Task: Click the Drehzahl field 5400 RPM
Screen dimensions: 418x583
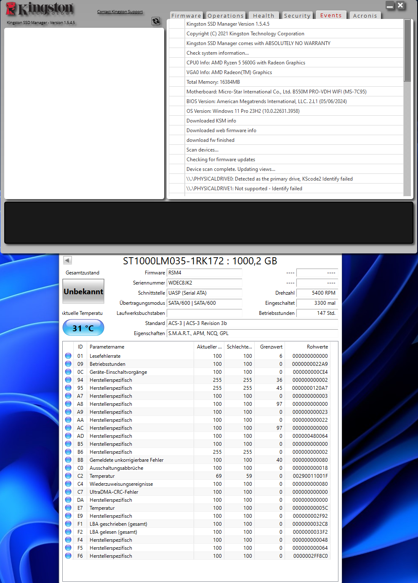Action: point(317,293)
